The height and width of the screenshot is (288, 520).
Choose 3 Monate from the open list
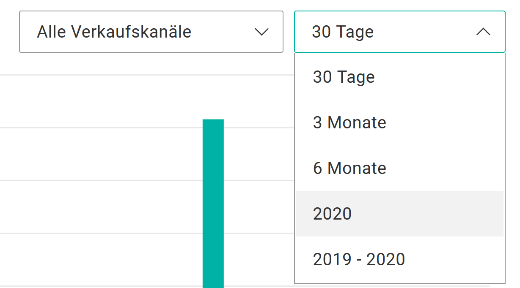(349, 123)
